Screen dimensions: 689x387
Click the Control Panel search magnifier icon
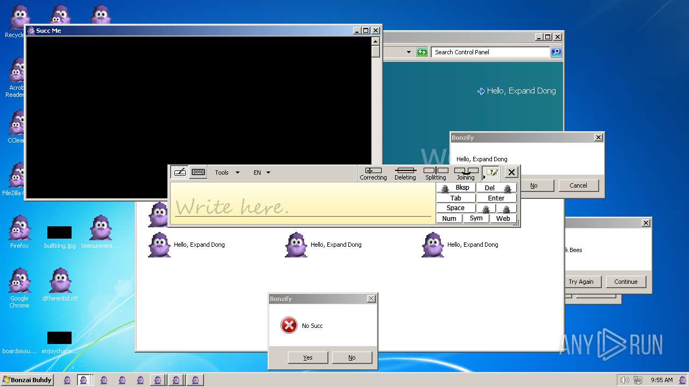point(556,52)
